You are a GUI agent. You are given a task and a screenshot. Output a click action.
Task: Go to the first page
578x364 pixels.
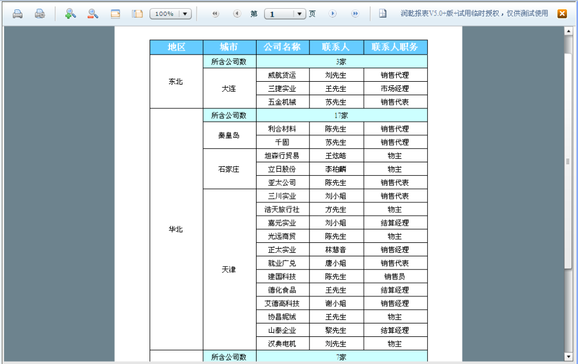point(215,14)
